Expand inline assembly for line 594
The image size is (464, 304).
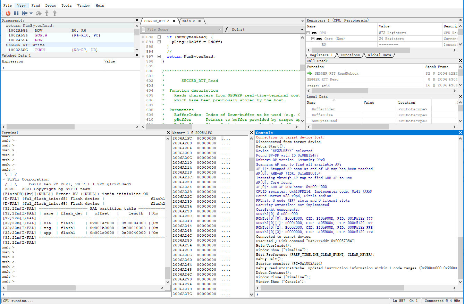(x=159, y=42)
